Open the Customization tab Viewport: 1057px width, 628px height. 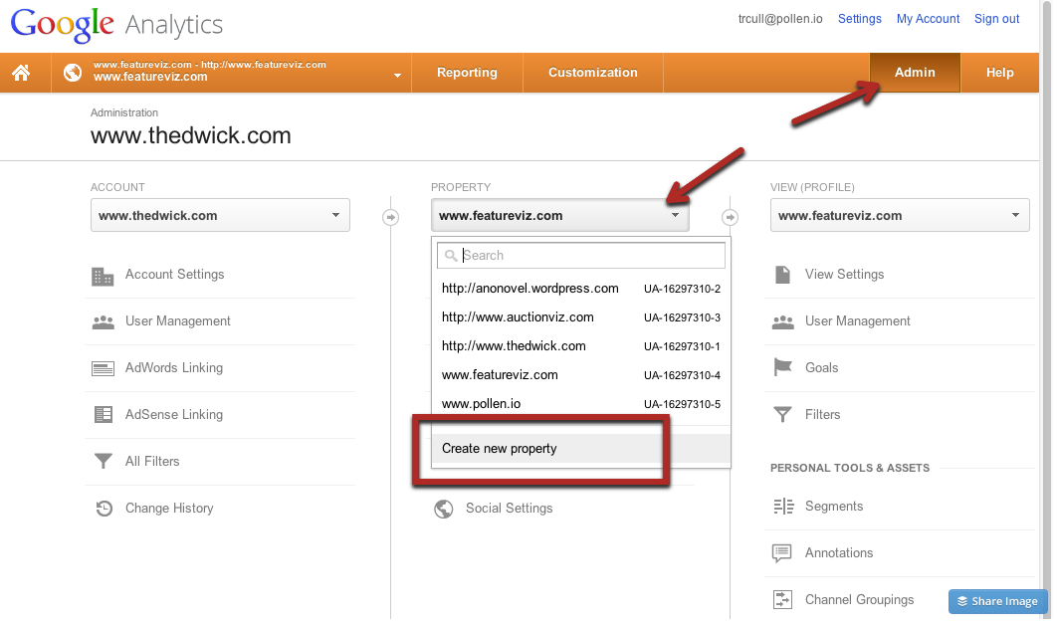(x=592, y=72)
